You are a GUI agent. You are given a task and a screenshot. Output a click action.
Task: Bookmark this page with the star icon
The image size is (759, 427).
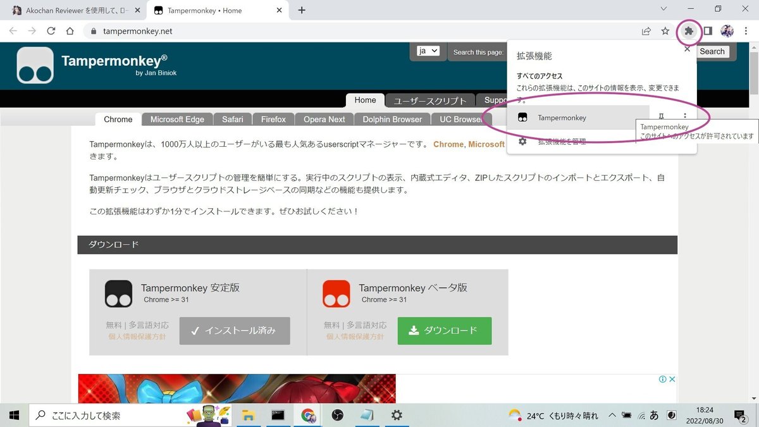pos(665,31)
